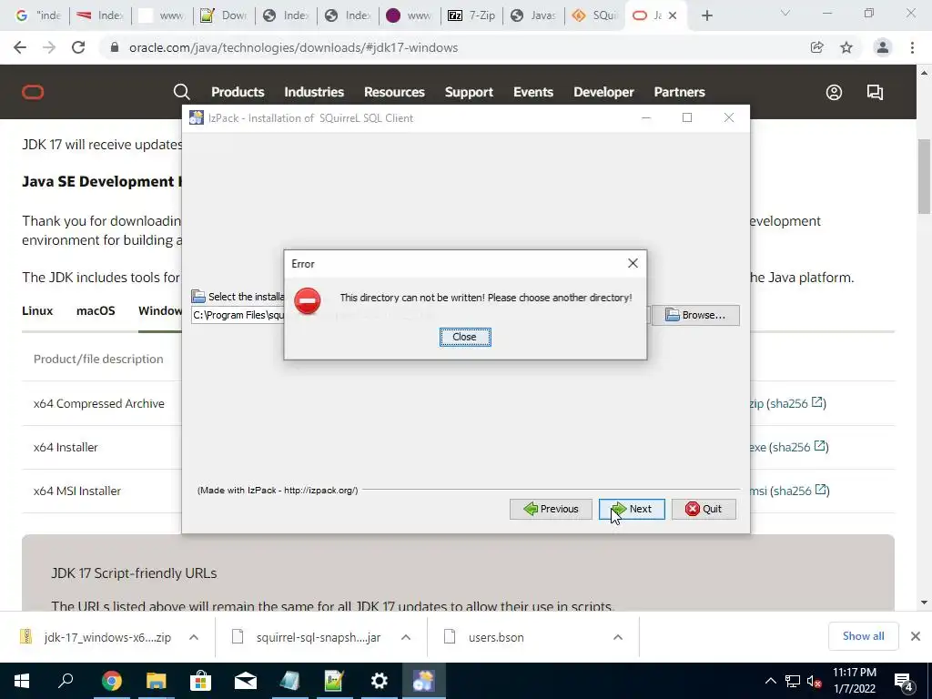Focus the IzPack installer taskbar icon
932x699 pixels.
423,681
